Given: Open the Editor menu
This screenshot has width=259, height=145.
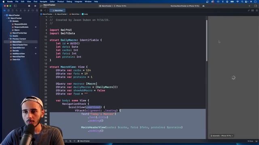Looking at the screenshot, I should pos(52,2).
